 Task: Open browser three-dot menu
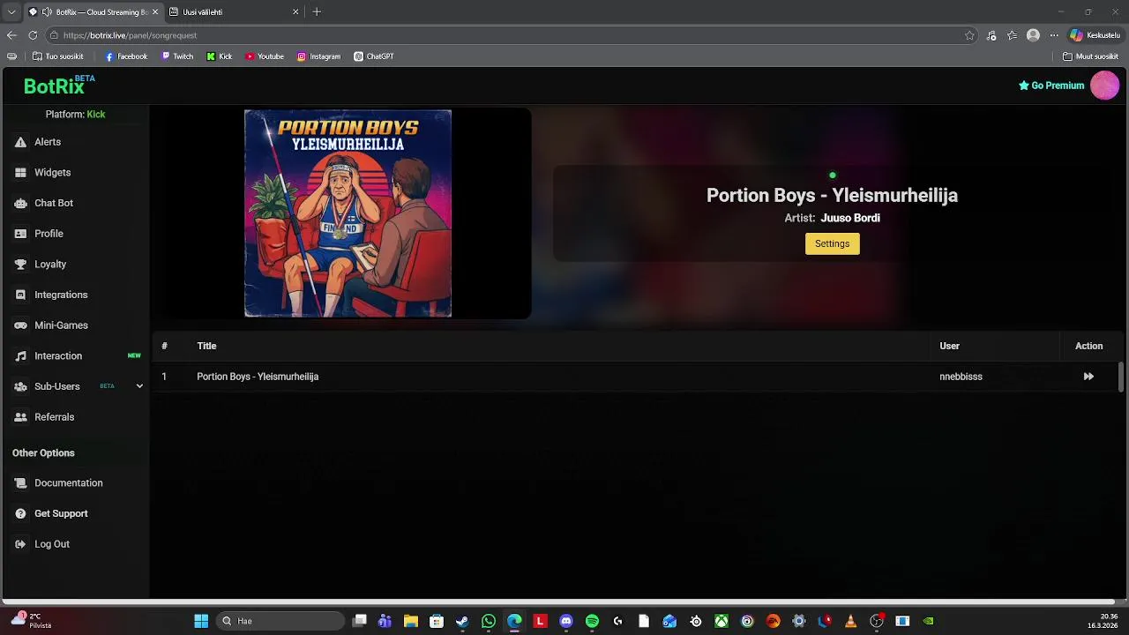(x=1053, y=35)
